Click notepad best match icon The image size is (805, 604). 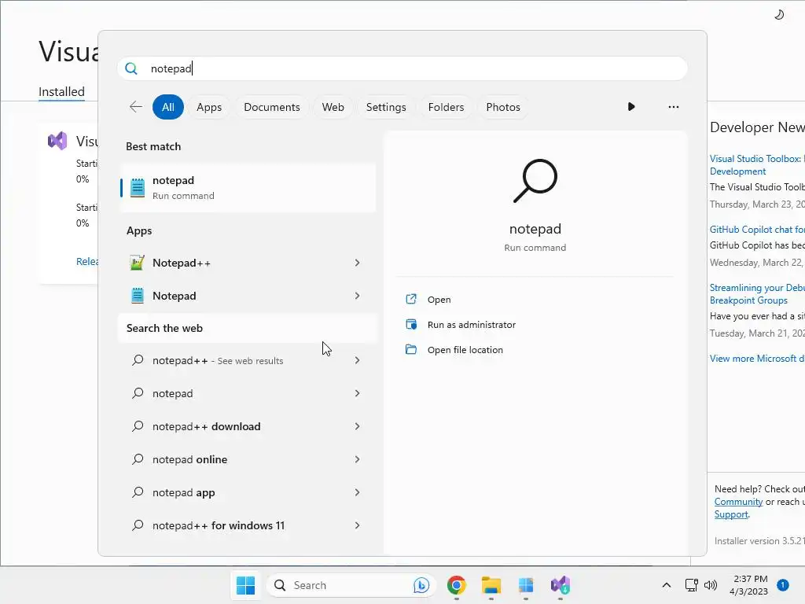(137, 188)
